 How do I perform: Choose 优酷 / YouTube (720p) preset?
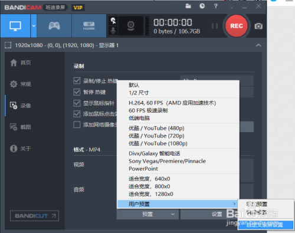[178, 136]
